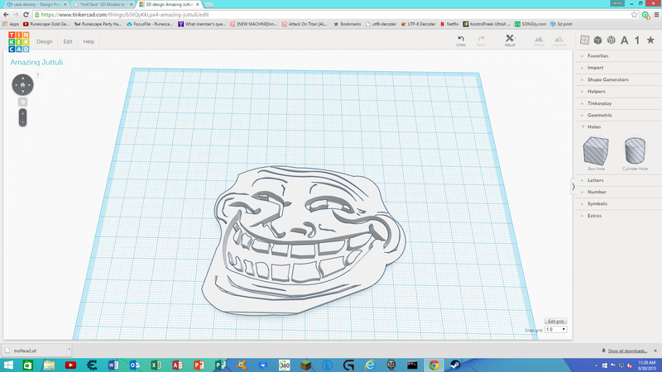The image size is (662, 372).
Task: Open Internet Explorer from the taskbar
Action: 370,365
